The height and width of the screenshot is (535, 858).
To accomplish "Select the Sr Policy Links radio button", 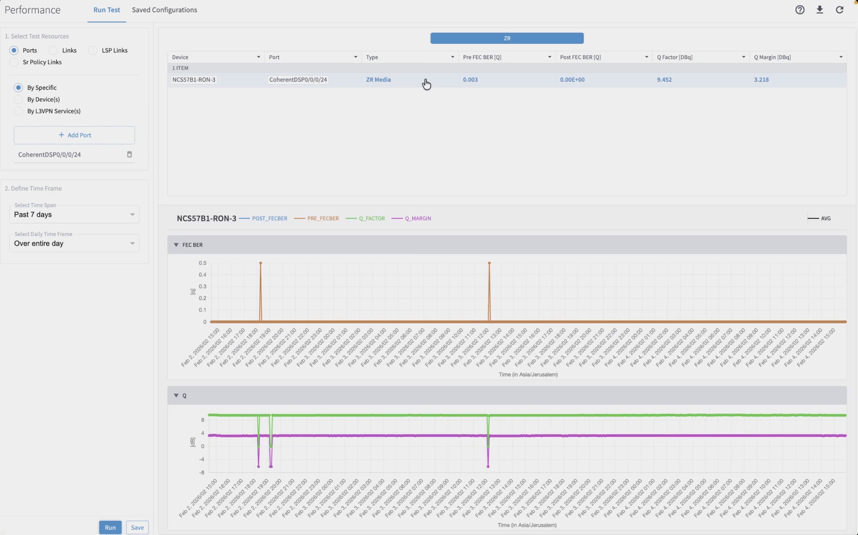I will [x=14, y=62].
